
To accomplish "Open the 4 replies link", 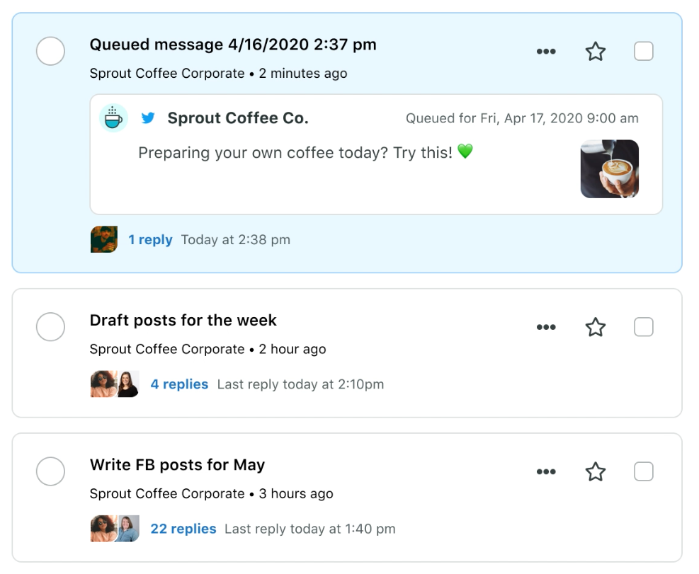I will click(179, 384).
